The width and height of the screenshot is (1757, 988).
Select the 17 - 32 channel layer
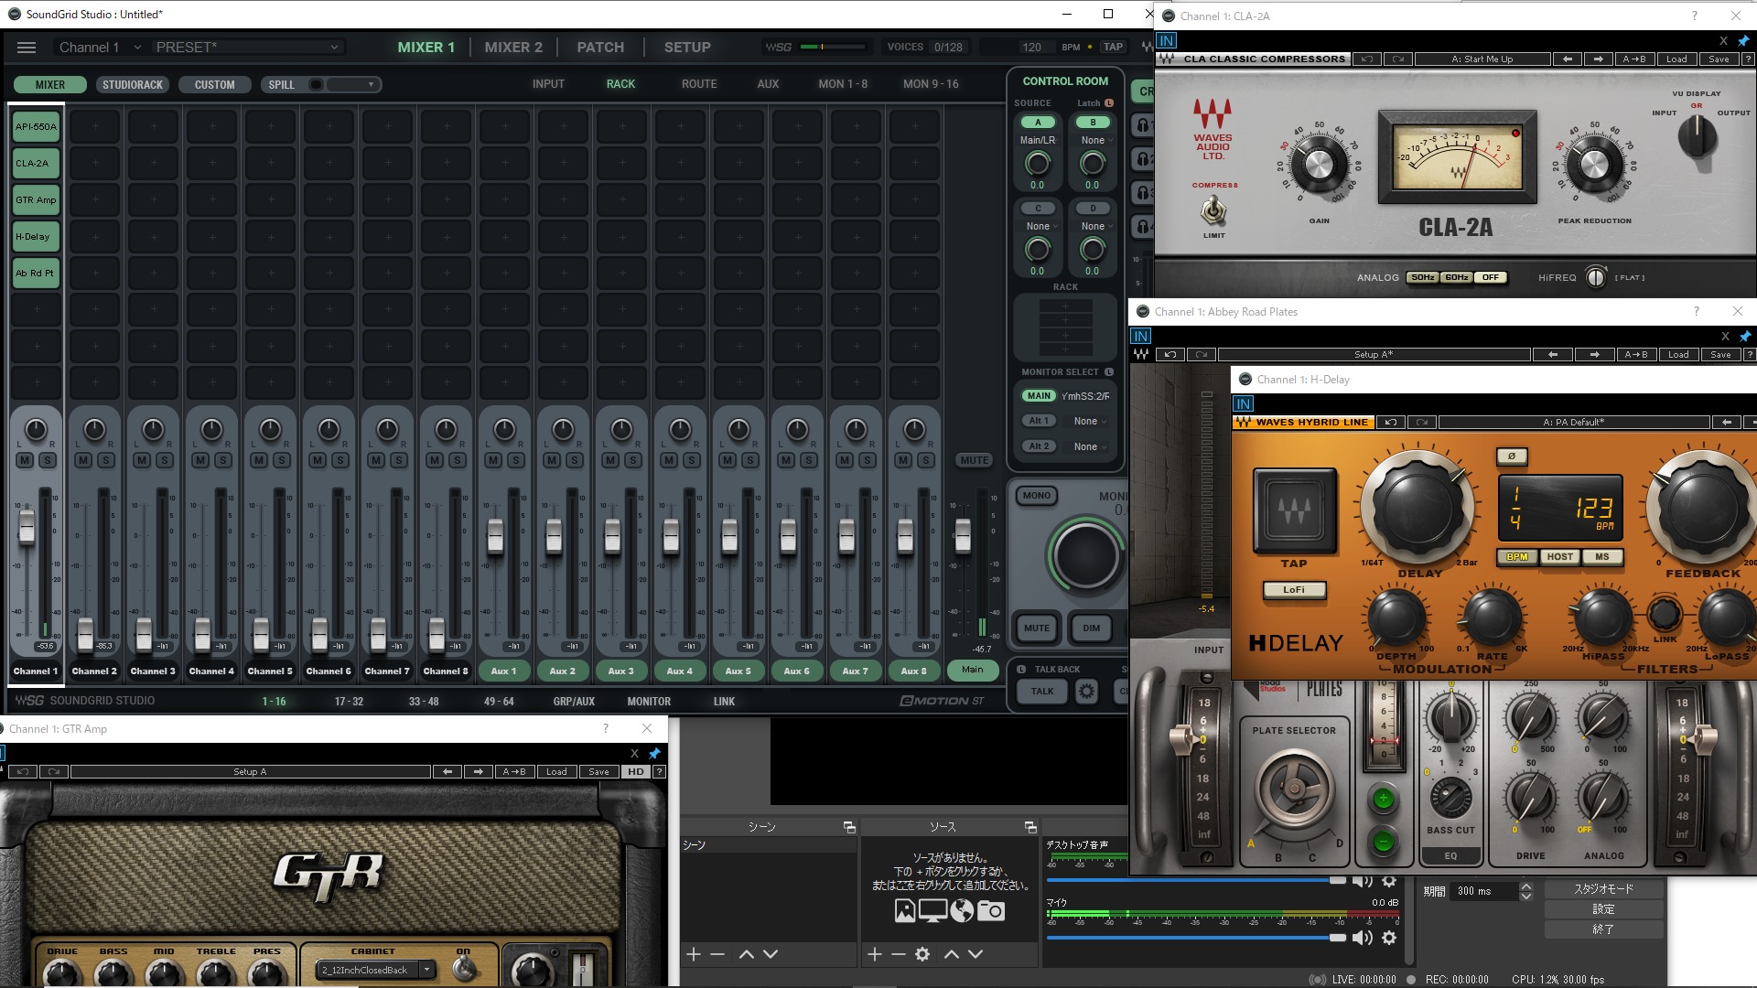tap(349, 702)
